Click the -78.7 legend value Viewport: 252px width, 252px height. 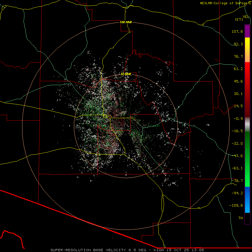click(x=237, y=181)
